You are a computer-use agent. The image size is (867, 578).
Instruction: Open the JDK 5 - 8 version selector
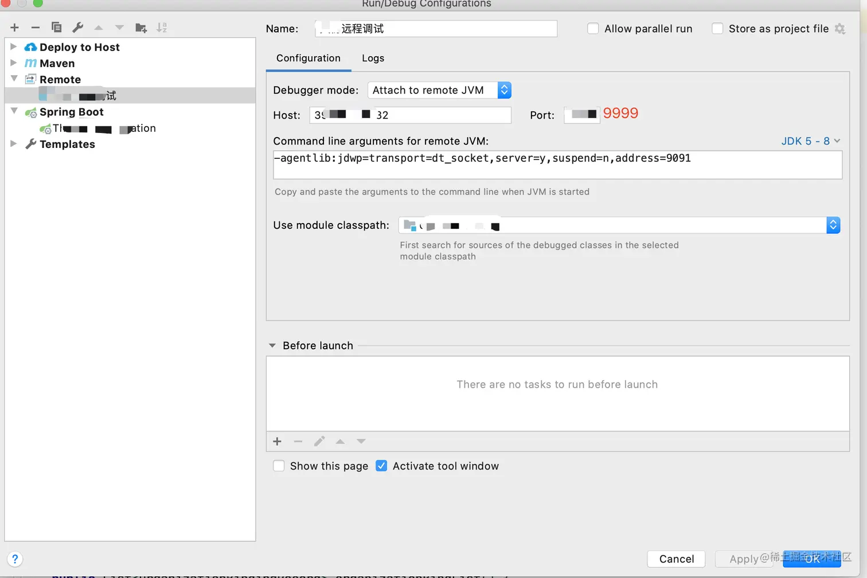tap(811, 141)
